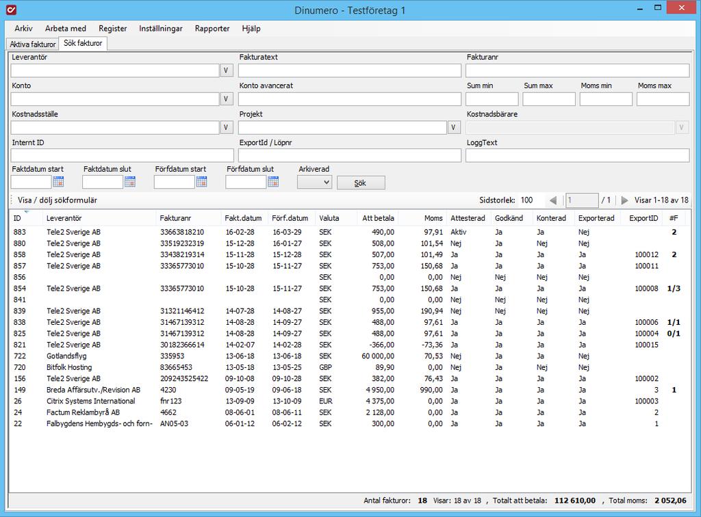This screenshot has height=517, width=701.
Task: Click the ExportId / Löpnr field
Action: click(x=350, y=155)
